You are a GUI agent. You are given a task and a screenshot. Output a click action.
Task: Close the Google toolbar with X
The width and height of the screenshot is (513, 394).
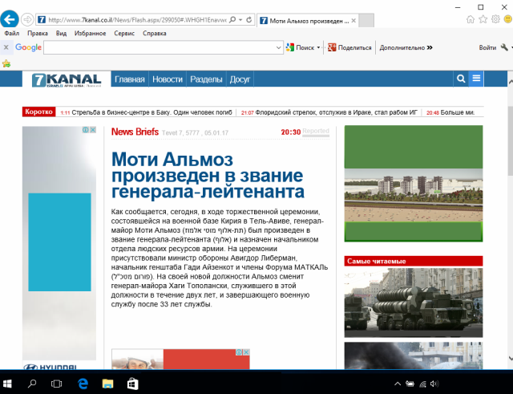click(x=6, y=47)
